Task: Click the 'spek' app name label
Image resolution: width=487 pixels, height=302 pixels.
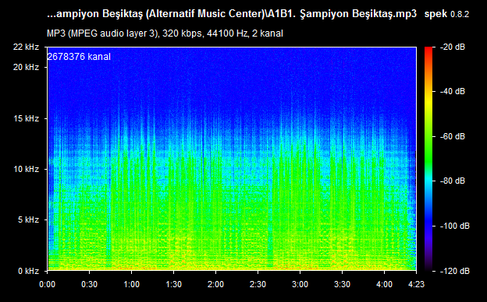Action: point(435,14)
